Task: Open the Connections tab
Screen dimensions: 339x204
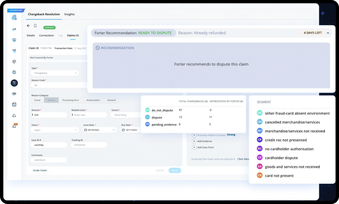Action: click(x=46, y=35)
